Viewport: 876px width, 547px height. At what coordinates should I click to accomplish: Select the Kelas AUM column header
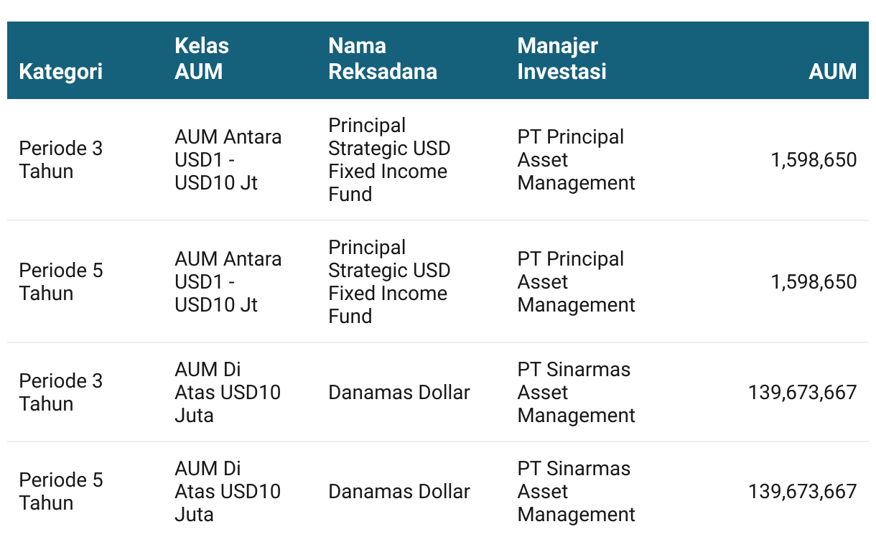(x=202, y=59)
